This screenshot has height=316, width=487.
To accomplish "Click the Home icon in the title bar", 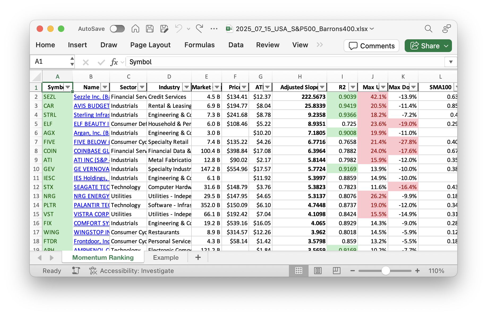I will pos(135,29).
